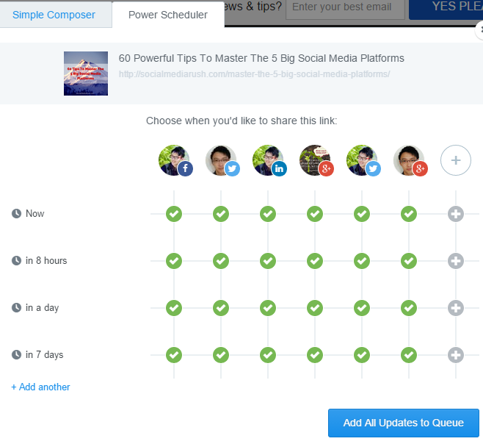The width and height of the screenshot is (483, 444).
Task: Select the last Google+ profile avatar
Action: pos(409,160)
